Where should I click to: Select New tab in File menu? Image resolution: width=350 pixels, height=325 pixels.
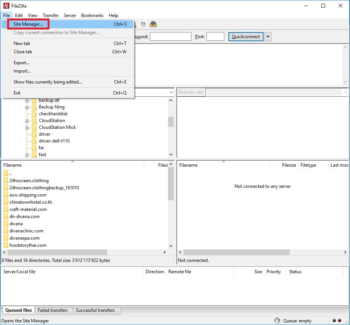pyautogui.click(x=68, y=43)
